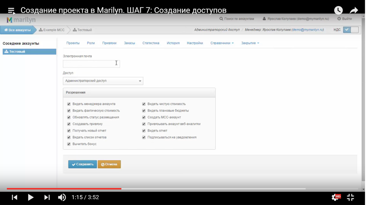Click the Share arrow icon
Screen dimensions: 367x205
354,10
